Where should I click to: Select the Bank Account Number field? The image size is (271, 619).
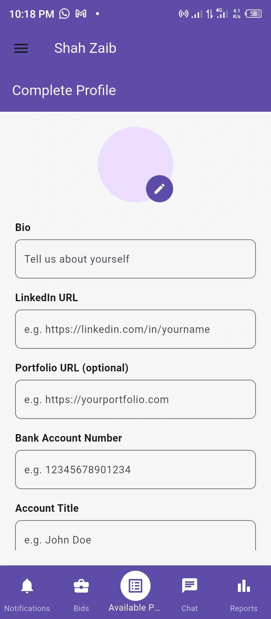click(135, 470)
